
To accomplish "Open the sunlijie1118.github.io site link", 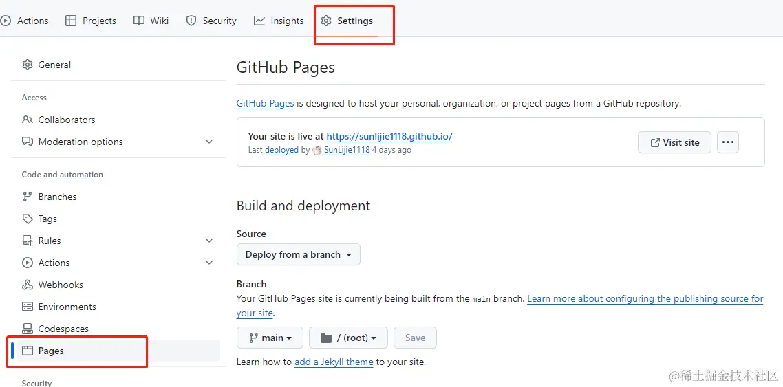I will [x=389, y=136].
